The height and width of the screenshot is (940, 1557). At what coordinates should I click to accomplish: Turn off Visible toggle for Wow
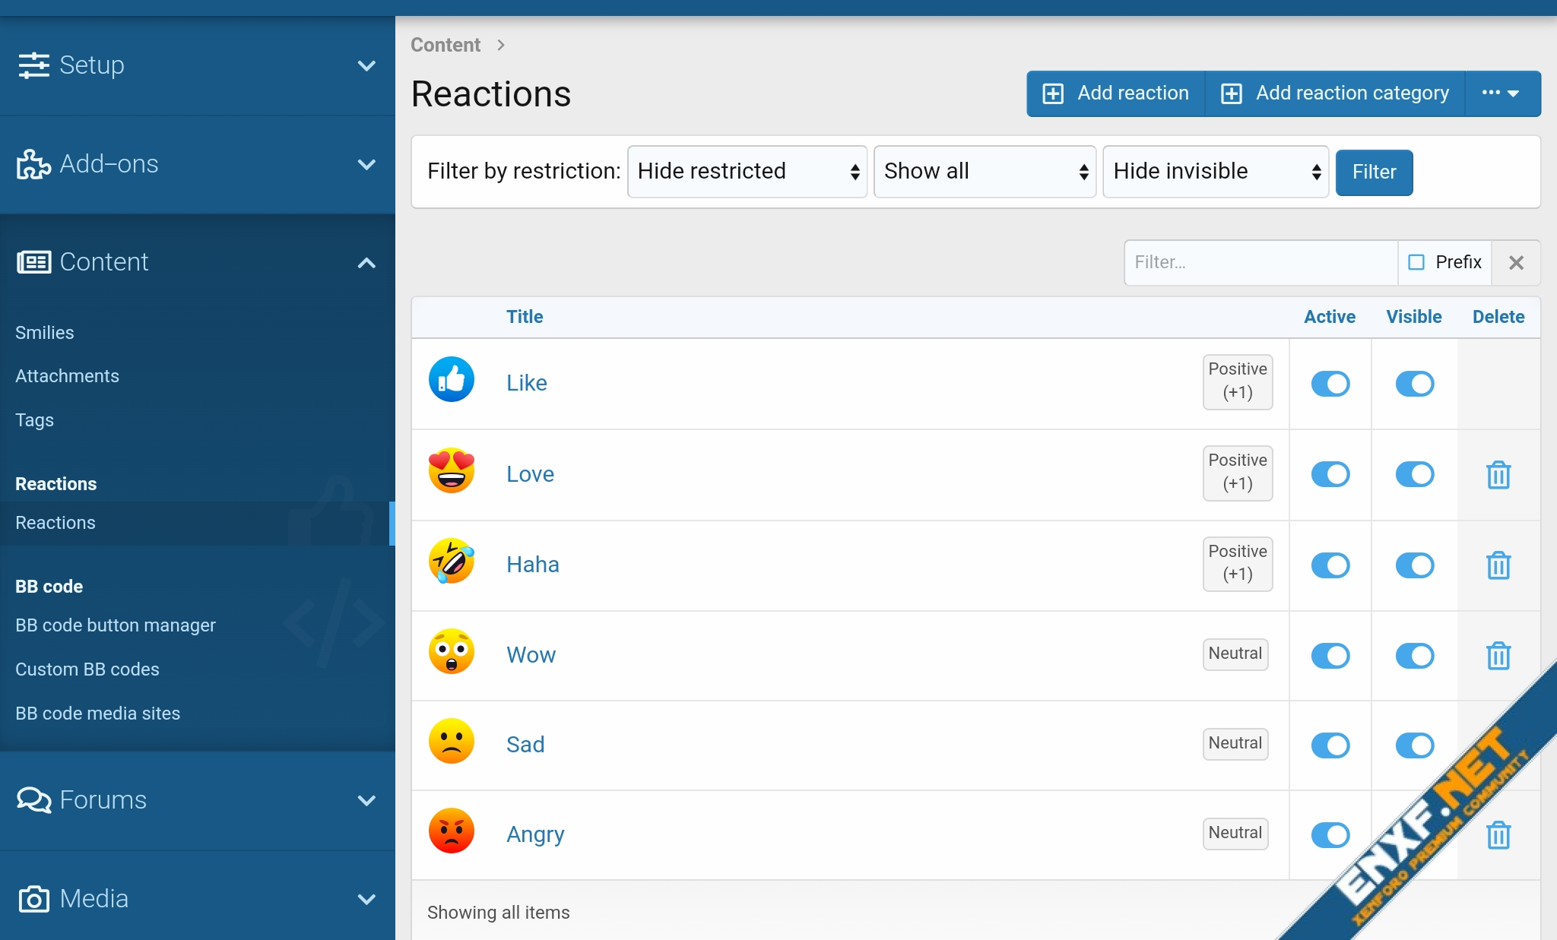click(1414, 655)
